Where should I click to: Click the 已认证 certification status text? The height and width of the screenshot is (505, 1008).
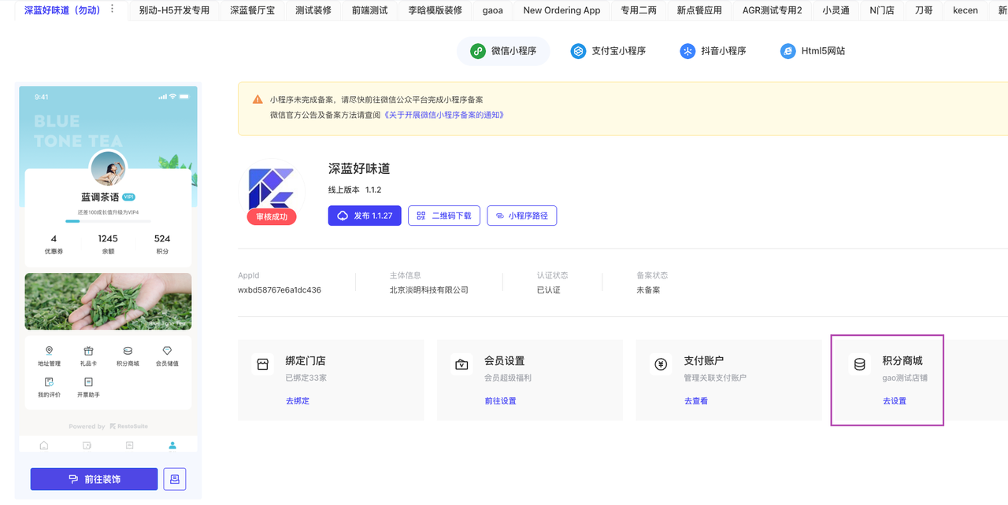(549, 290)
